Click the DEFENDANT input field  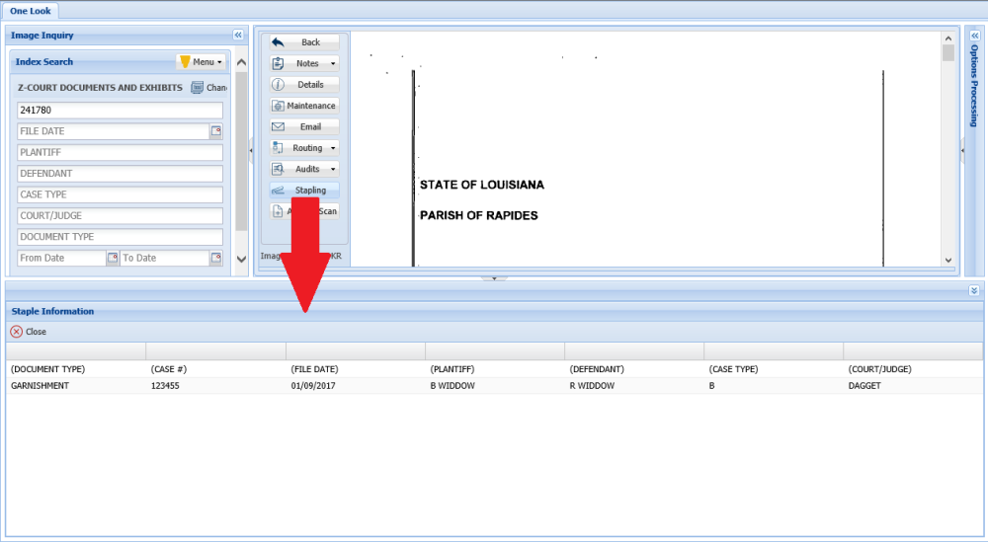click(120, 174)
